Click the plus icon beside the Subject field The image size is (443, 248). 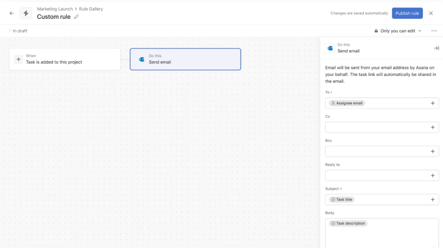(x=433, y=199)
